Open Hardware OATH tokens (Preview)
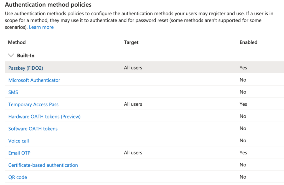Image resolution: width=284 pixels, height=185 pixels. coord(44,117)
